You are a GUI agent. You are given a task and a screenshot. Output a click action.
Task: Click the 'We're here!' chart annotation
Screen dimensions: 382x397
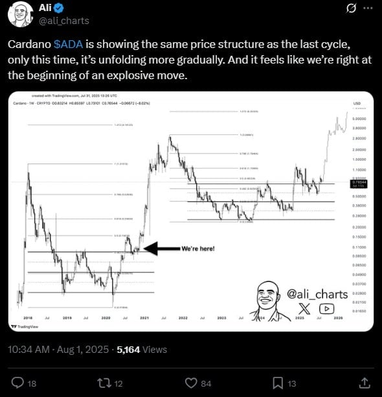click(198, 248)
